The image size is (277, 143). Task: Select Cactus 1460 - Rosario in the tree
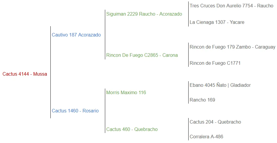pos(75,111)
